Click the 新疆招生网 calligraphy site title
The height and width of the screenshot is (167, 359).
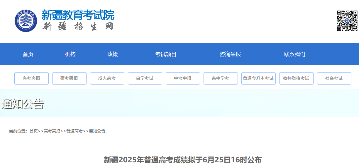click(78, 26)
